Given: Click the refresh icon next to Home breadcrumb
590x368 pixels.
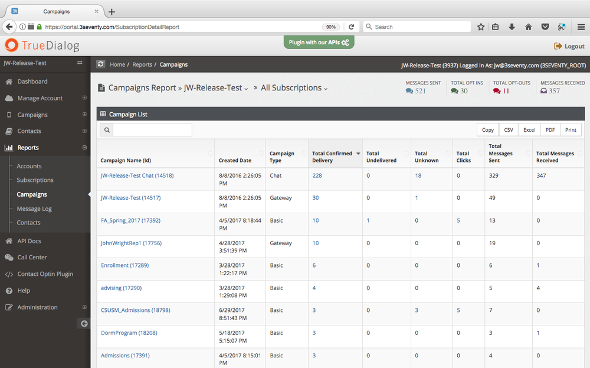Looking at the screenshot, I should (100, 64).
